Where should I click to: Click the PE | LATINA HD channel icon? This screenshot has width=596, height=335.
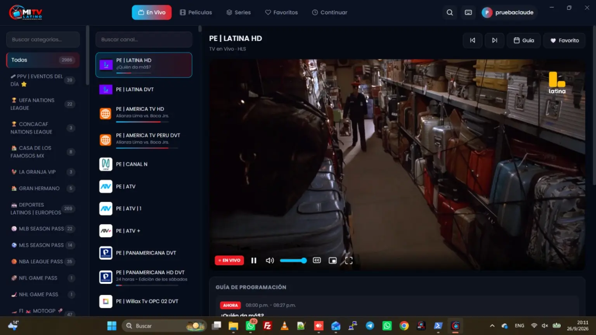coord(106,65)
